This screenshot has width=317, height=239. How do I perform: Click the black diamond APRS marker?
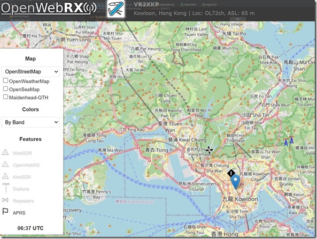231,173
